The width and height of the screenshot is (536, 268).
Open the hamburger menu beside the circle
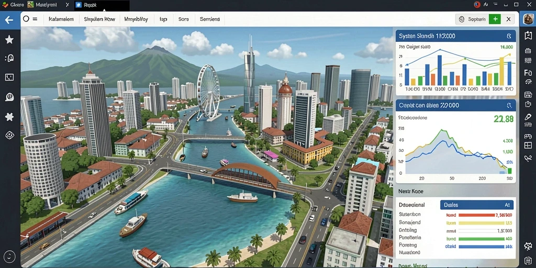coord(35,19)
